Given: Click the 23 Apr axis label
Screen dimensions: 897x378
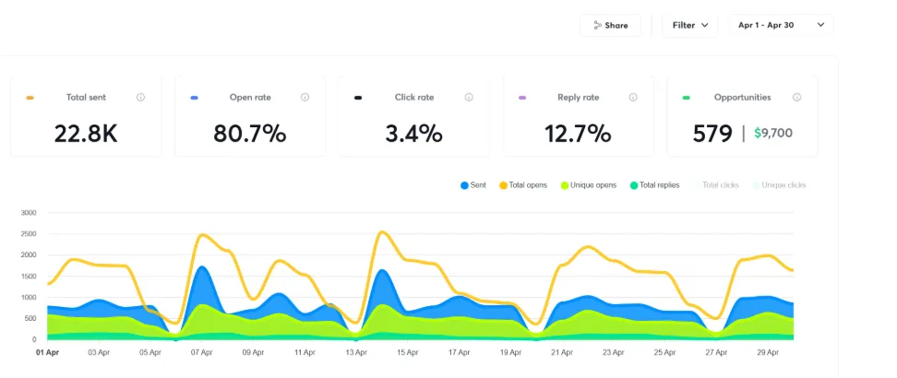Looking at the screenshot, I should (x=614, y=353).
